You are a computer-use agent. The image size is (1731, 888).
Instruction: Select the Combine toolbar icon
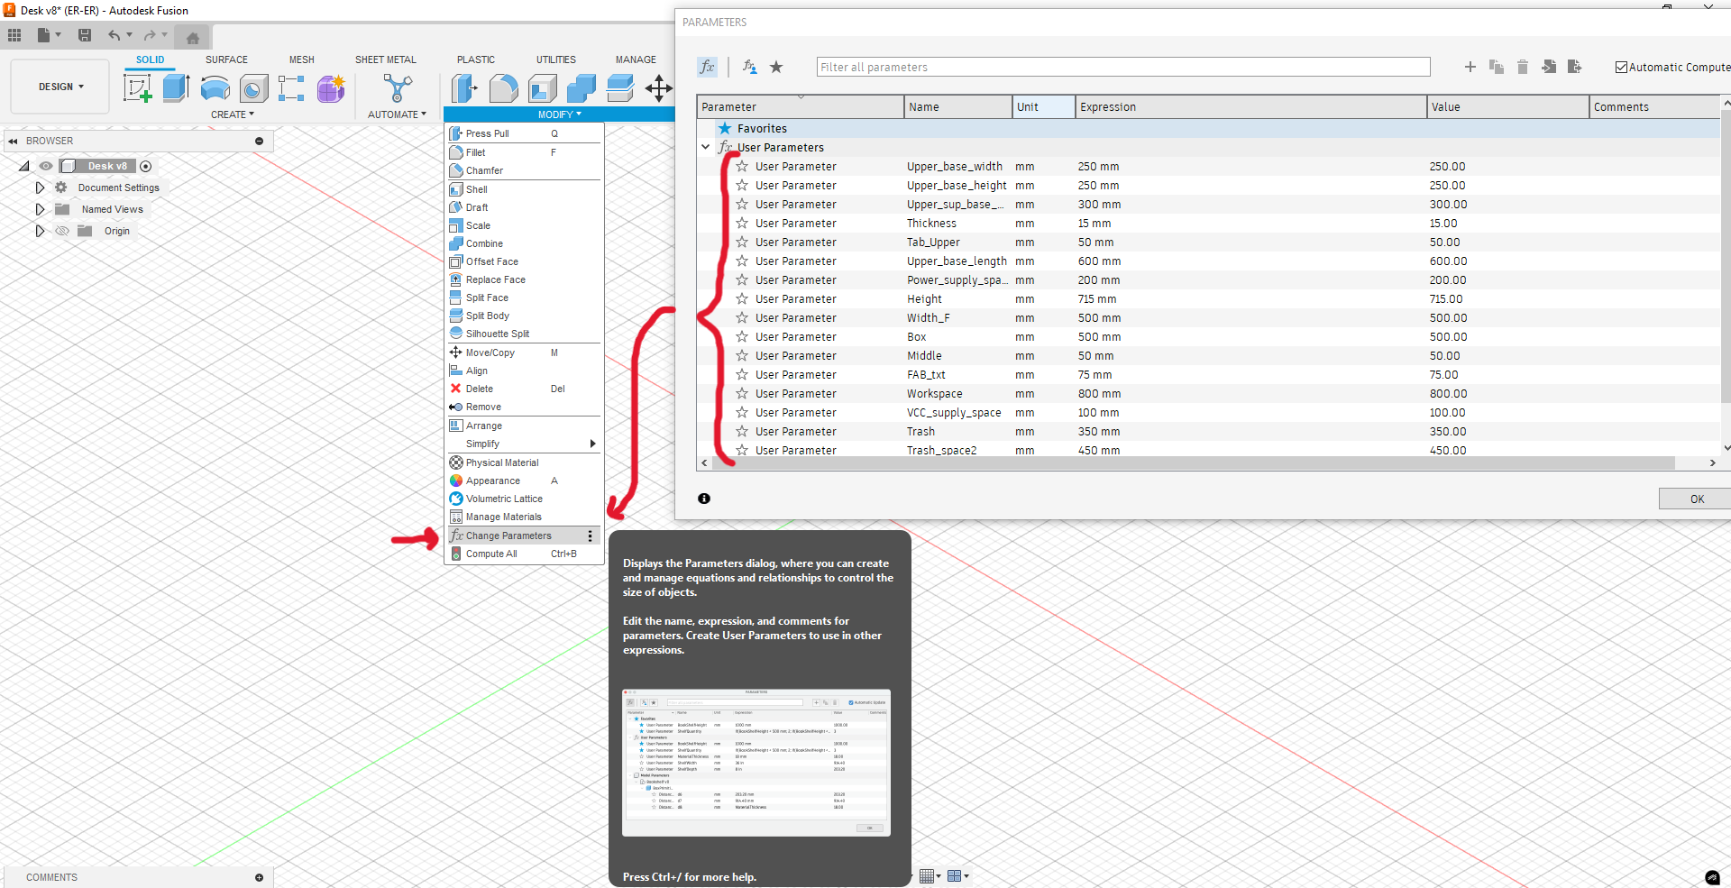[582, 87]
